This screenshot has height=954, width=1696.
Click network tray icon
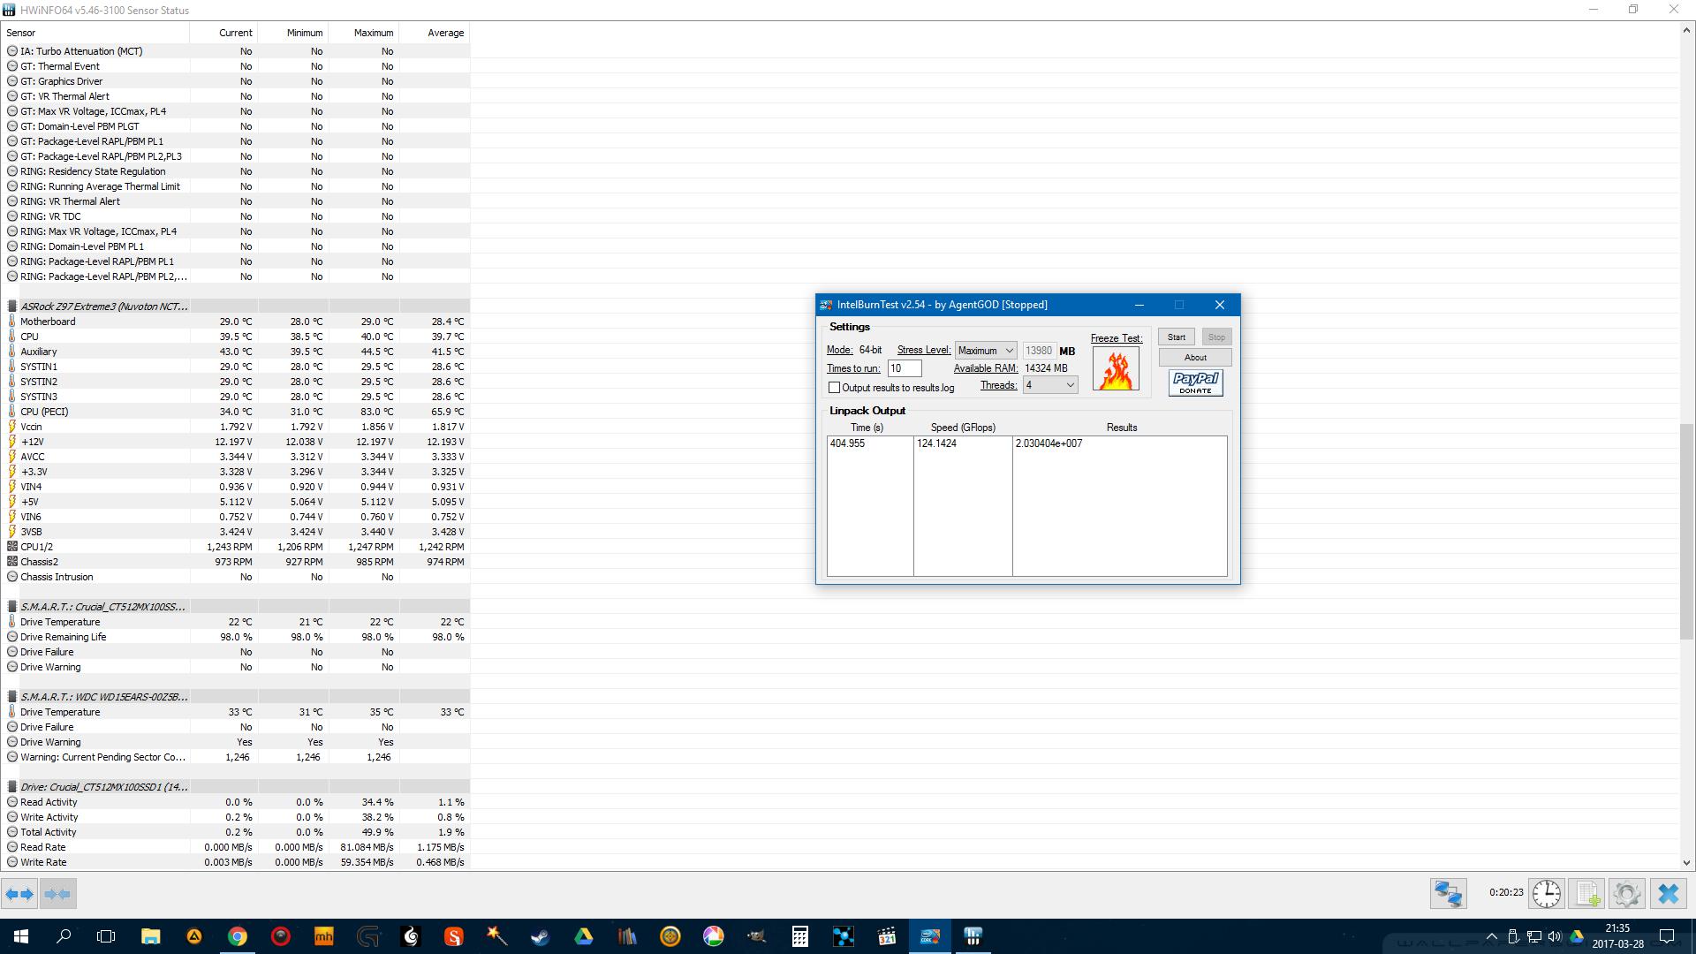coord(1534,936)
